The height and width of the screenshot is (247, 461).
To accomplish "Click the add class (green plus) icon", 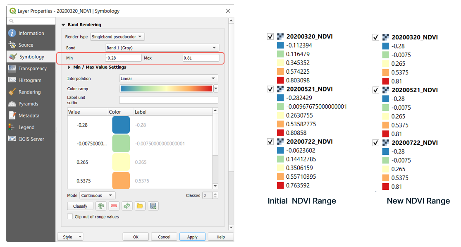I will [100, 206].
